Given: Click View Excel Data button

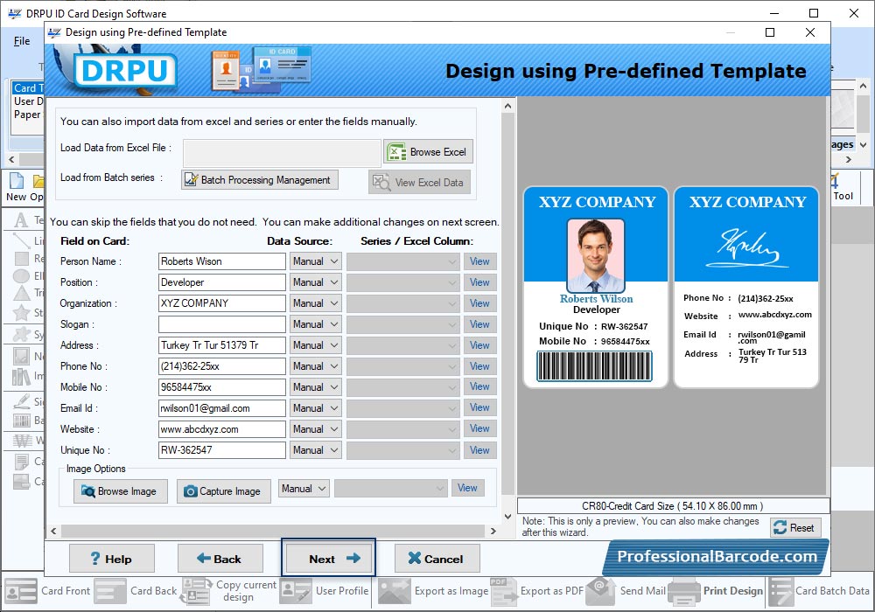Looking at the screenshot, I should tap(419, 182).
